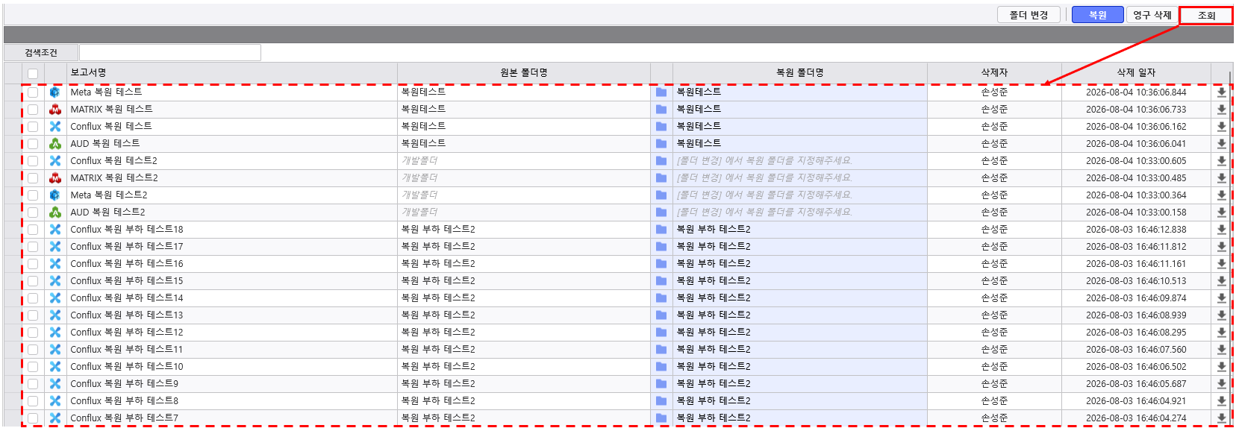The image size is (1236, 428).
Task: Click folder icon in AUD 복원 테스트2 row
Action: coord(661,213)
